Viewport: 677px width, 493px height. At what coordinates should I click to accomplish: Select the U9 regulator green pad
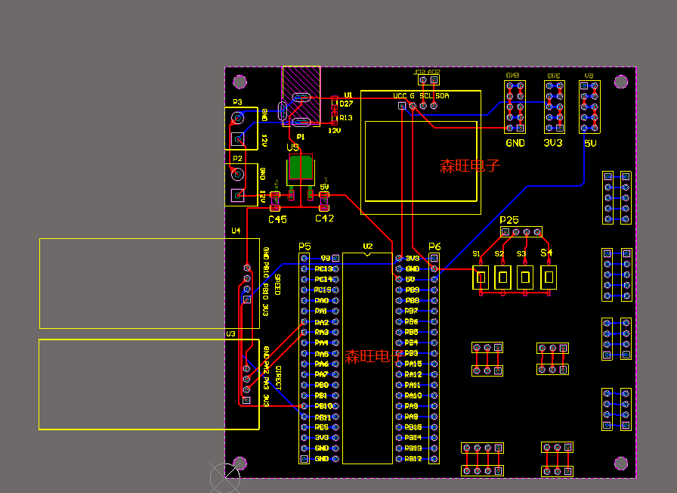click(x=301, y=167)
